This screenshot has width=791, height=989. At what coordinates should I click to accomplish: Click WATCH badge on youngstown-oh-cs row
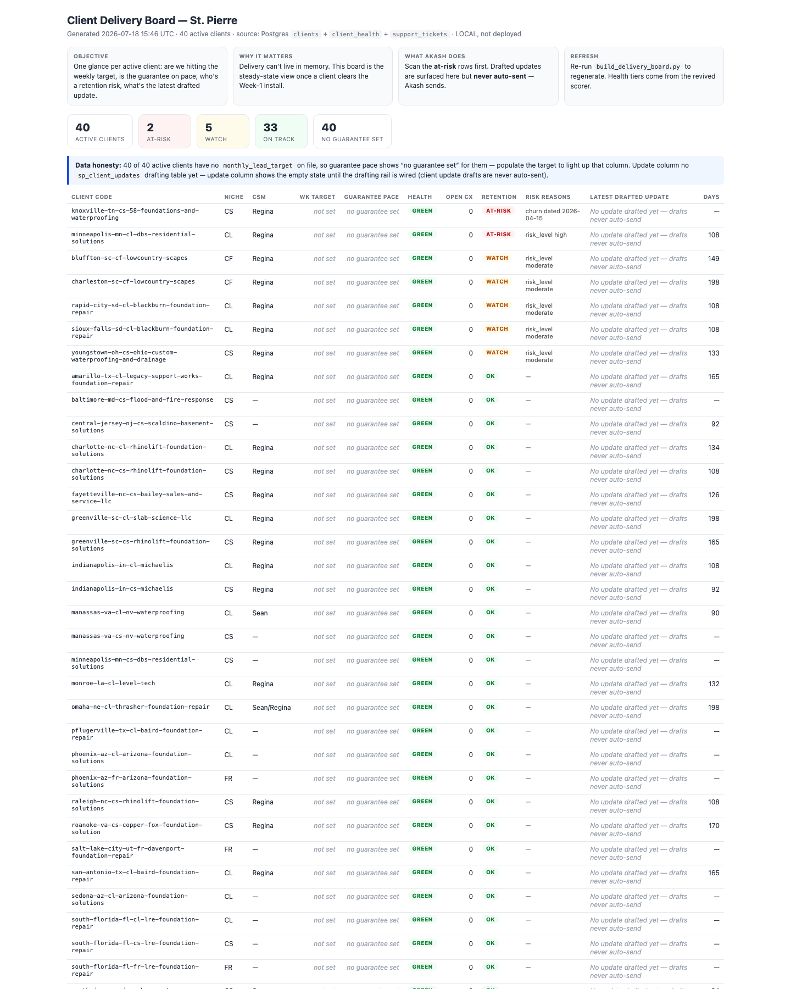[497, 353]
